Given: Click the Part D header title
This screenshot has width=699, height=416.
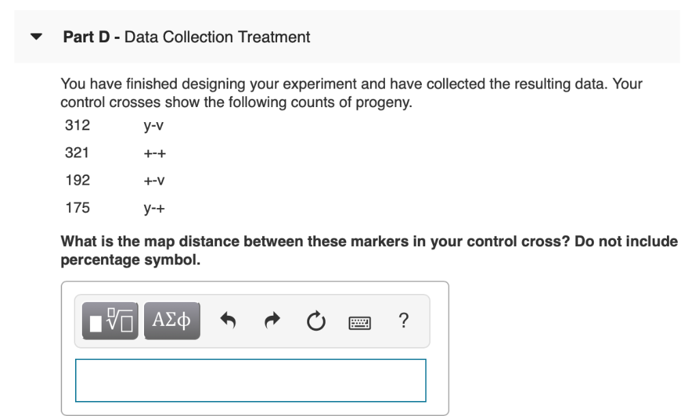Looking at the screenshot, I should coord(186,37).
